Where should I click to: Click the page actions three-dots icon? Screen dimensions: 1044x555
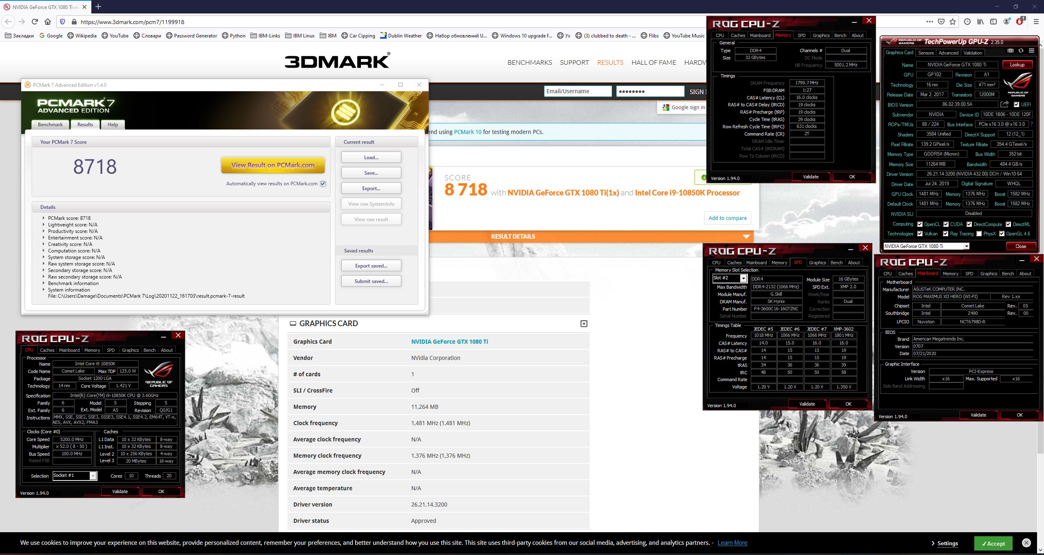pos(929,22)
